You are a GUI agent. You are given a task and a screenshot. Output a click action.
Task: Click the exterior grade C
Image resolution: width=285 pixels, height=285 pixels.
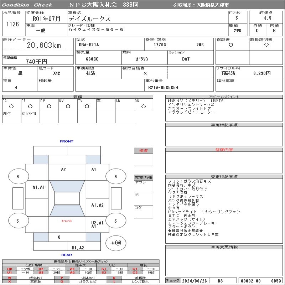pyautogui.click(x=257, y=31)
